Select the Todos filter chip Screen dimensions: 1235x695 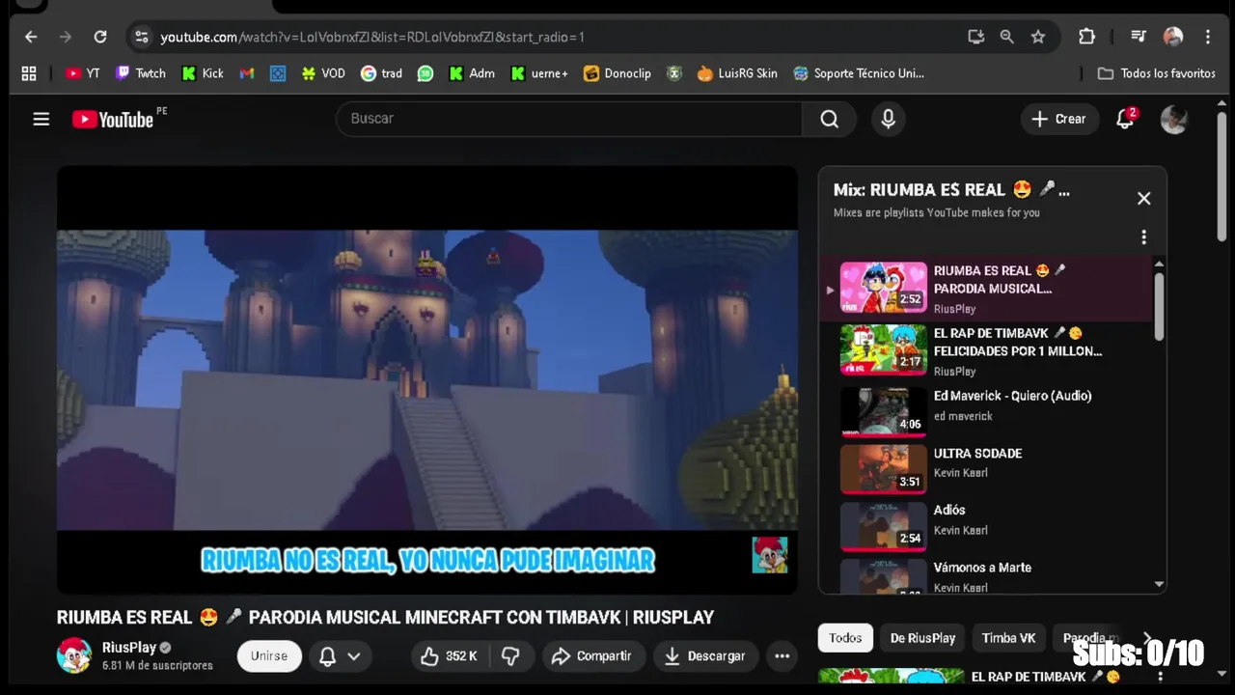[845, 638]
